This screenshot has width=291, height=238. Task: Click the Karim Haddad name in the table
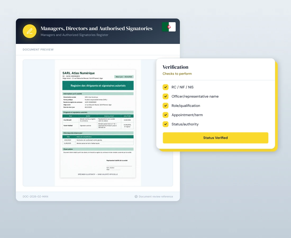click(x=68, y=126)
